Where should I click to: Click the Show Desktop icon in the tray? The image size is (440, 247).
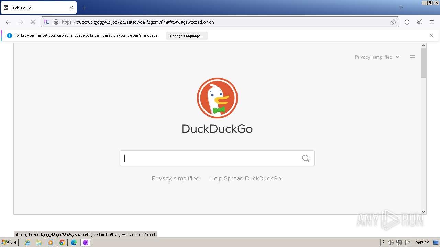436,243
